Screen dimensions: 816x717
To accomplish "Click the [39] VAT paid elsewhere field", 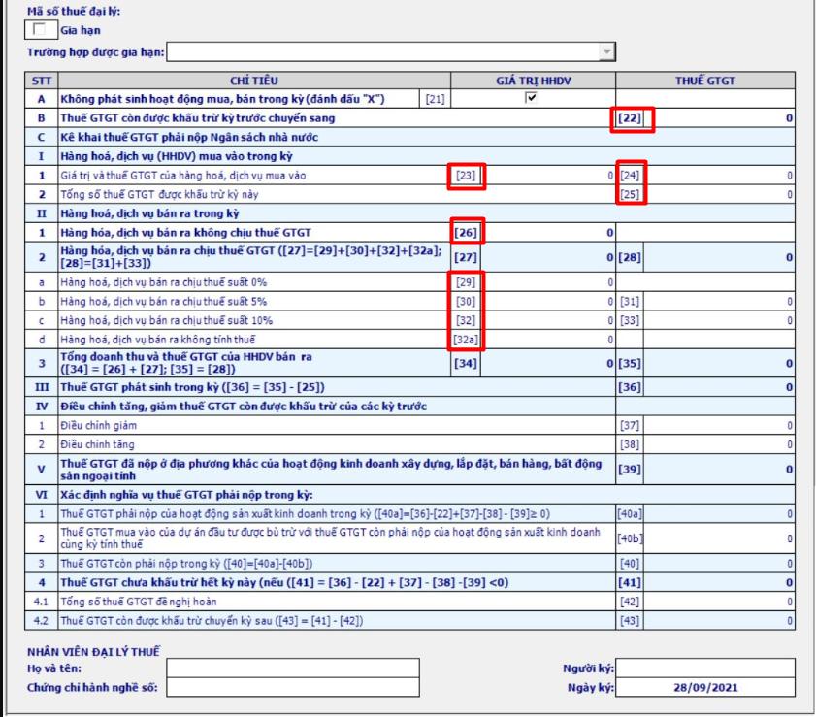I will tap(720, 470).
